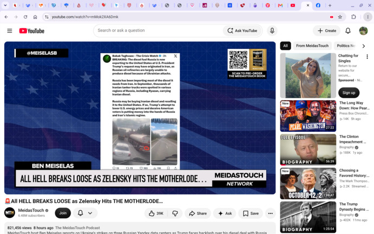374x234 pixels.
Task: Click The MeidasTouch Podcast link in description
Action: tap(78, 228)
